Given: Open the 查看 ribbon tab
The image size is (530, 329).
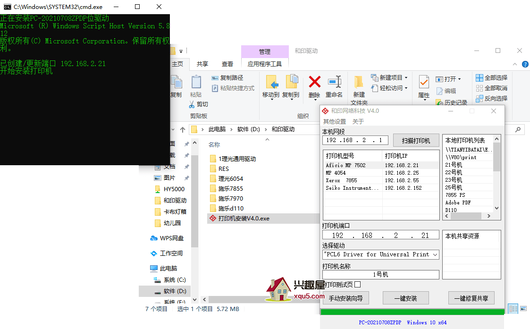Looking at the screenshot, I should tap(227, 64).
